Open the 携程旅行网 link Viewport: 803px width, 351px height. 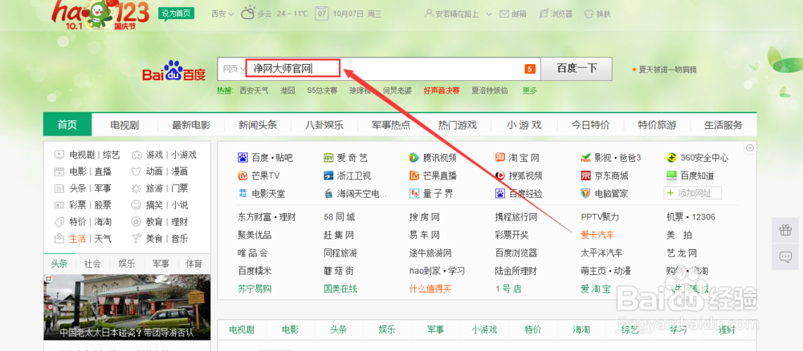tap(516, 217)
